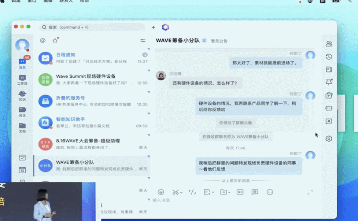Click the enterprise badge next to group title
The image size is (358, 221).
[204, 40]
